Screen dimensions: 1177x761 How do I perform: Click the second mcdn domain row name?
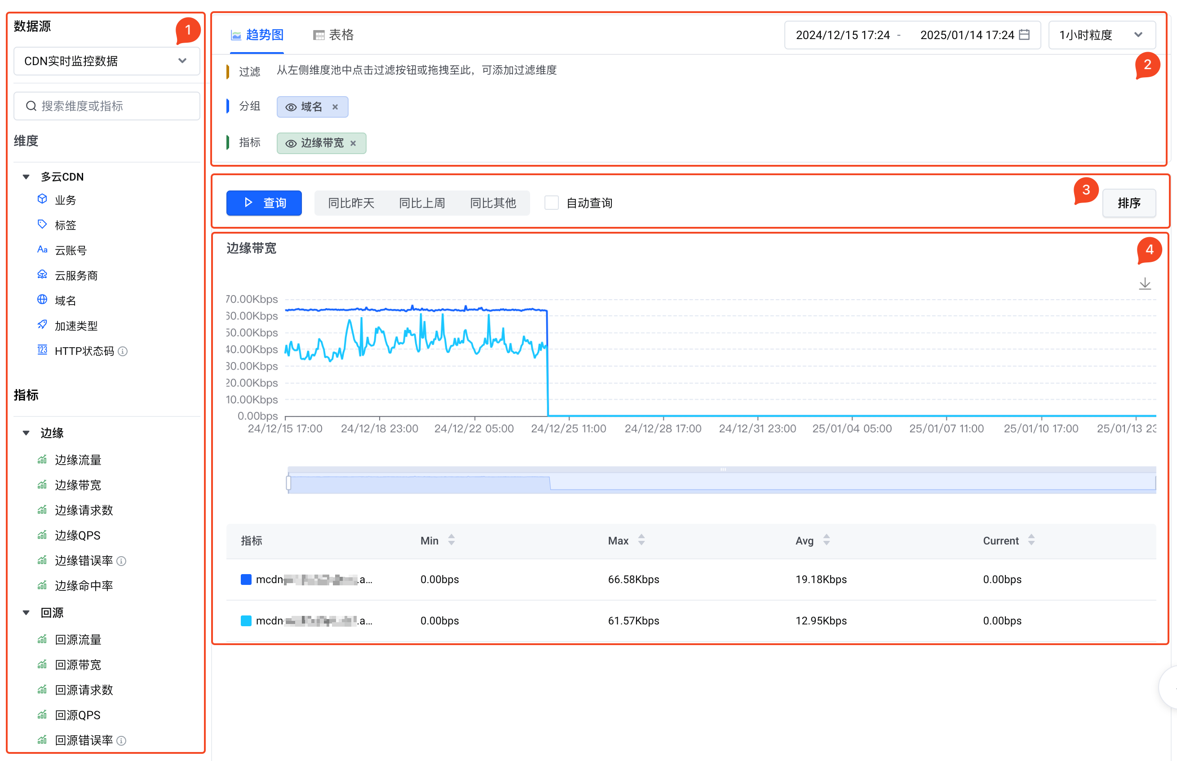(314, 621)
